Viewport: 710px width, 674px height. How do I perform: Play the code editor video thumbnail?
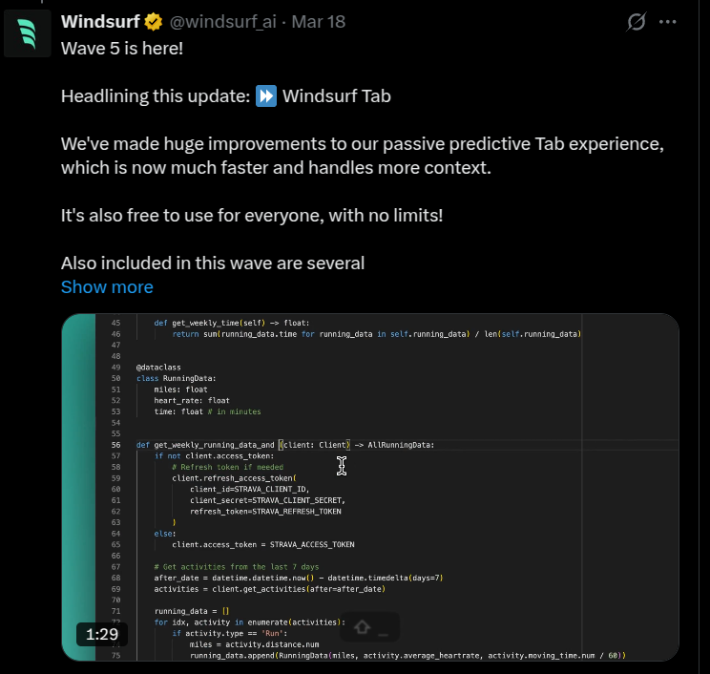tap(370, 487)
